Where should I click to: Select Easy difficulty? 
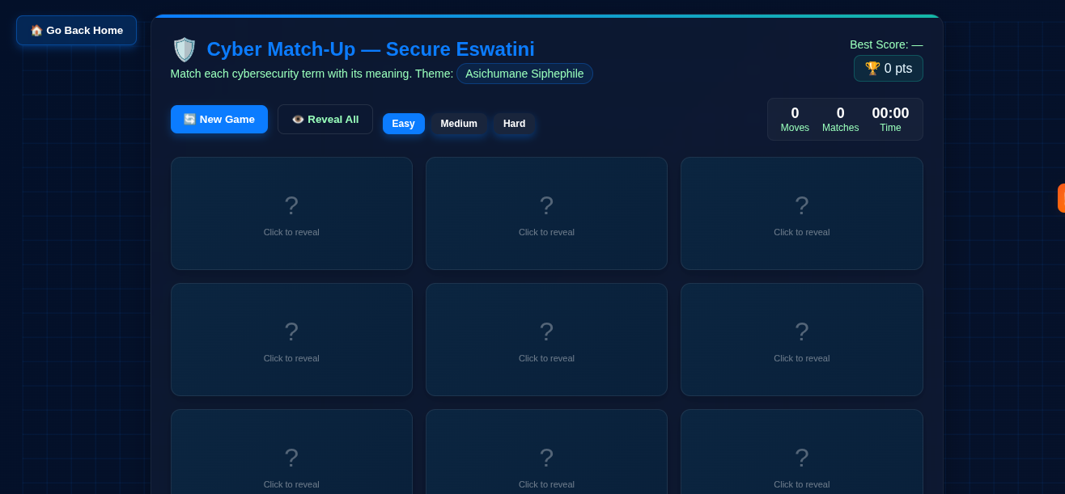pos(404,124)
